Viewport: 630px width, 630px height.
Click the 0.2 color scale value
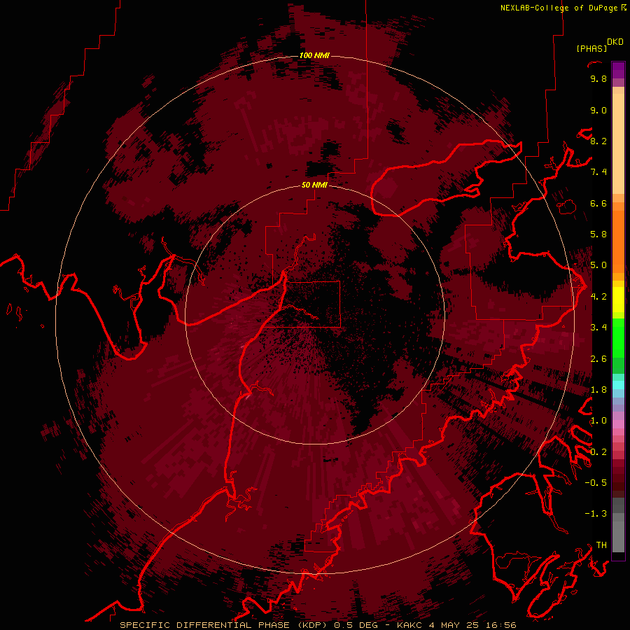(x=598, y=452)
